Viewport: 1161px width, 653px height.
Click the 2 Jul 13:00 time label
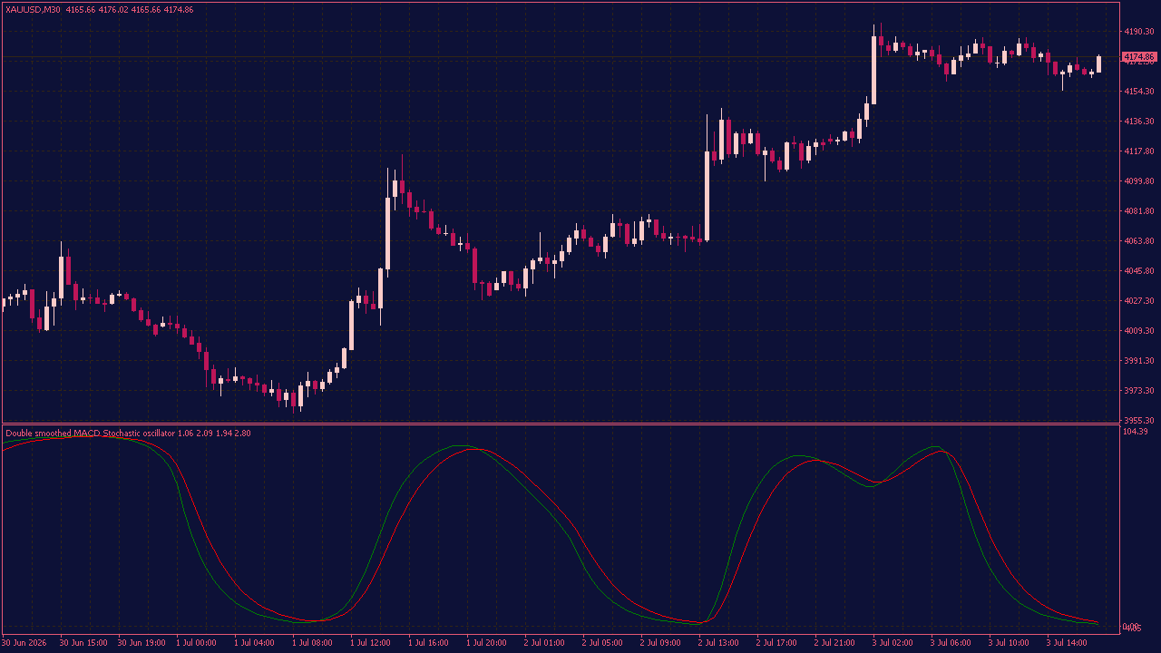pos(718,643)
